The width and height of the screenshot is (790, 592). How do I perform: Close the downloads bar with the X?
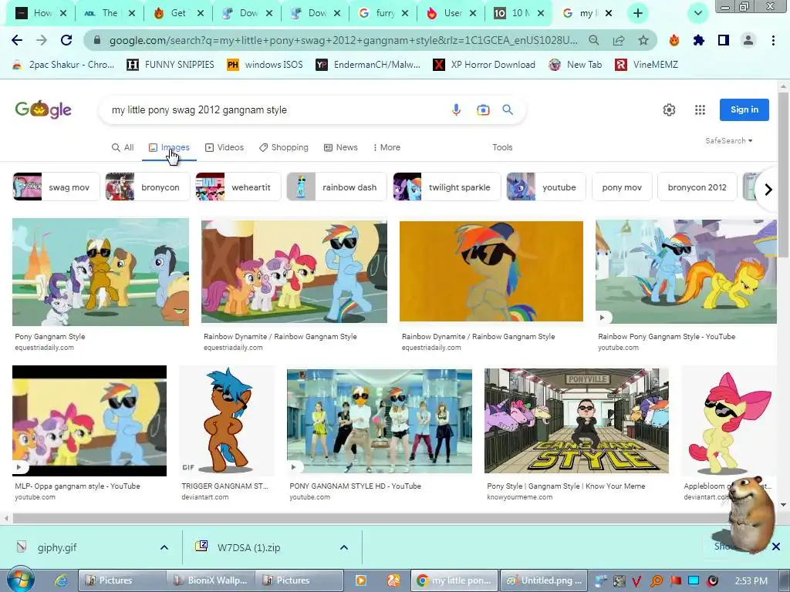point(776,547)
